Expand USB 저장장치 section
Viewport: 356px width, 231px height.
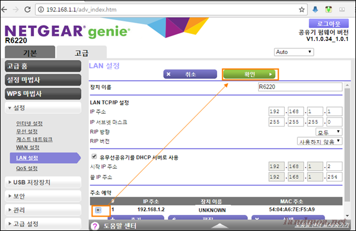coord(43,182)
